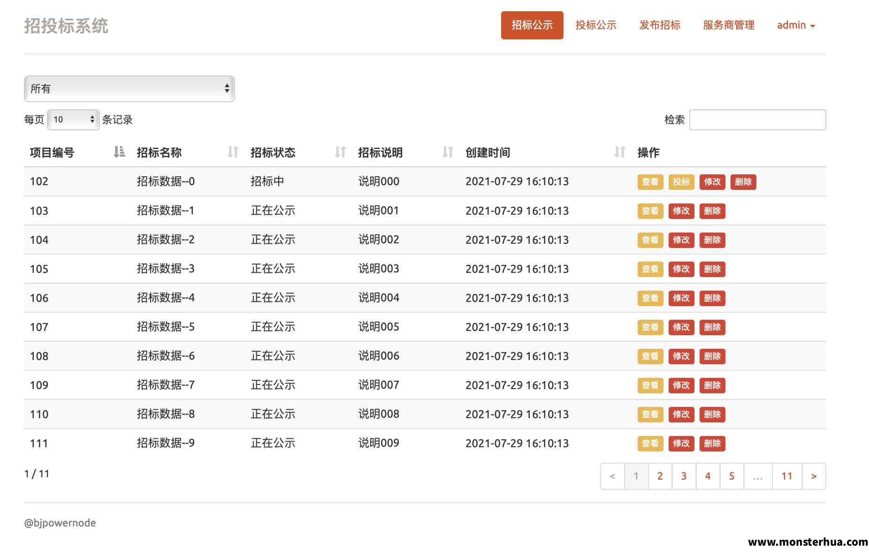The width and height of the screenshot is (869, 556).
Task: View project 107 via 查看
Action: 650,327
